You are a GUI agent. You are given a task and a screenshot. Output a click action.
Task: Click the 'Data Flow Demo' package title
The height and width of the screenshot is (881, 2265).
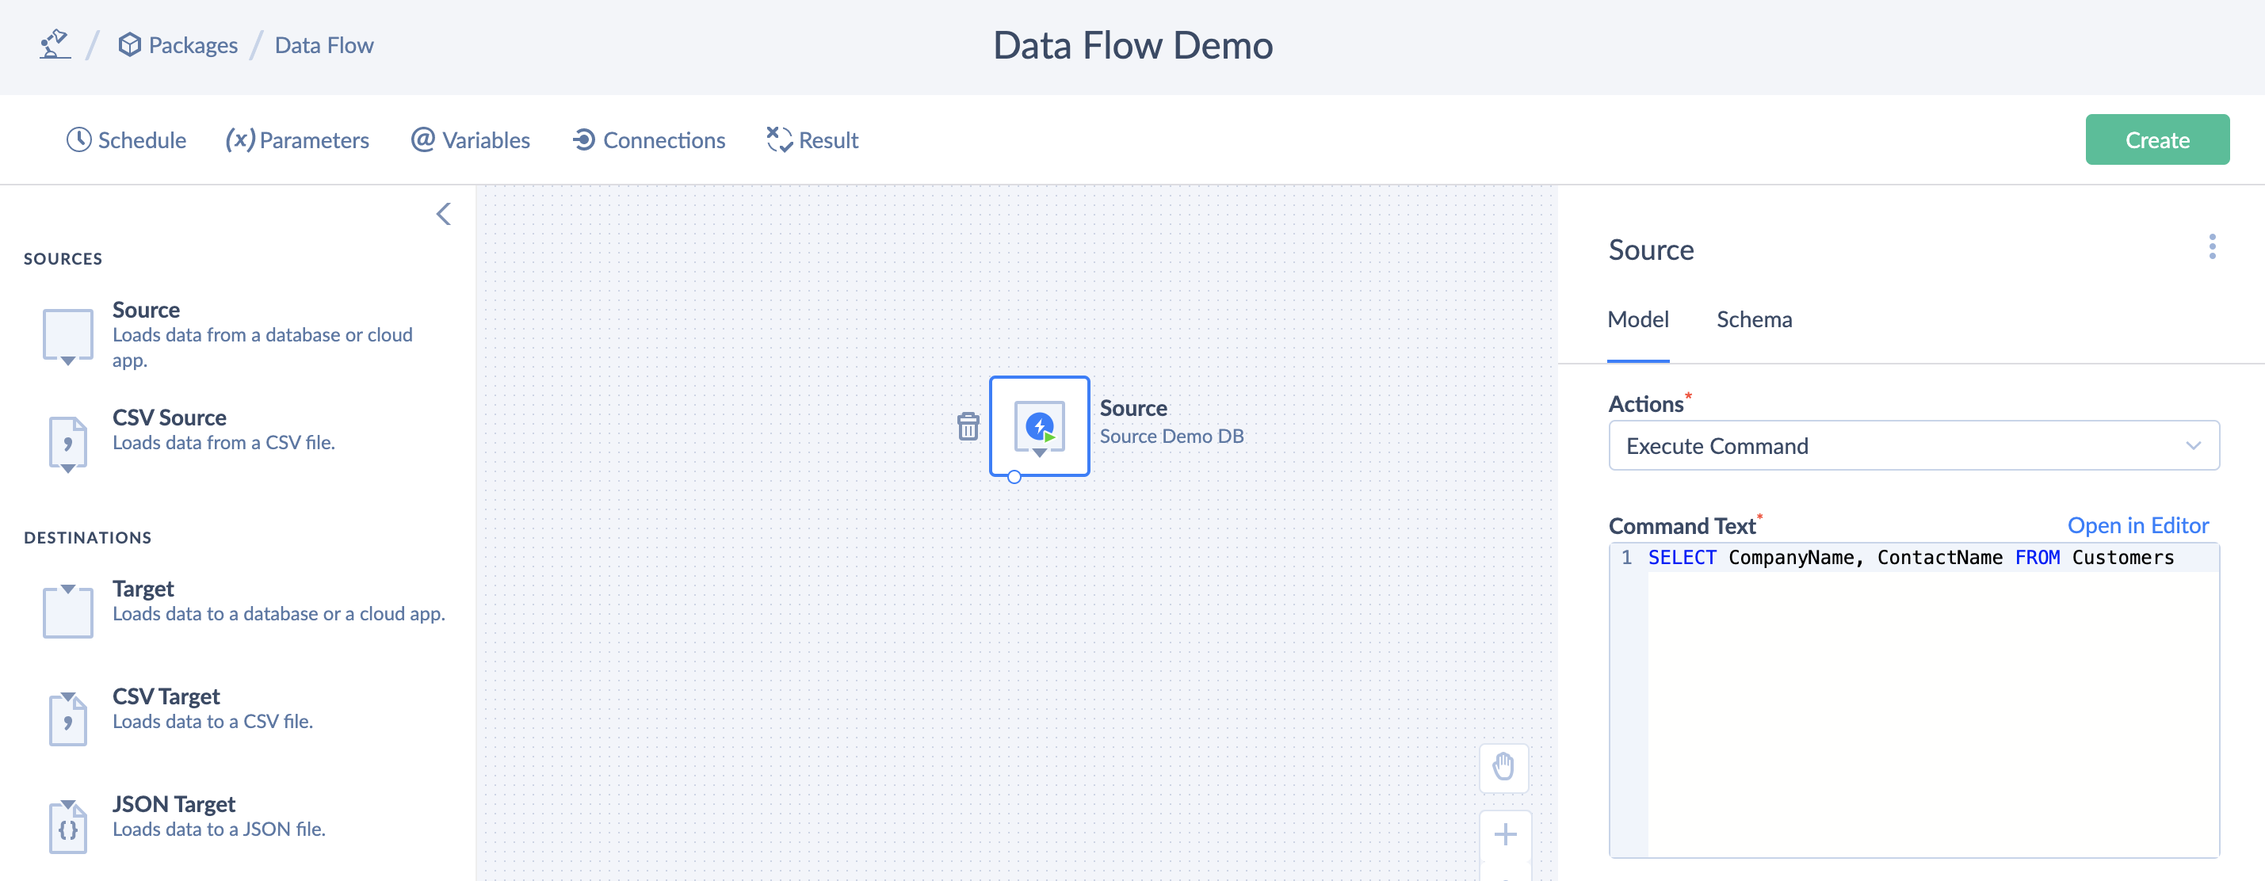point(1132,46)
